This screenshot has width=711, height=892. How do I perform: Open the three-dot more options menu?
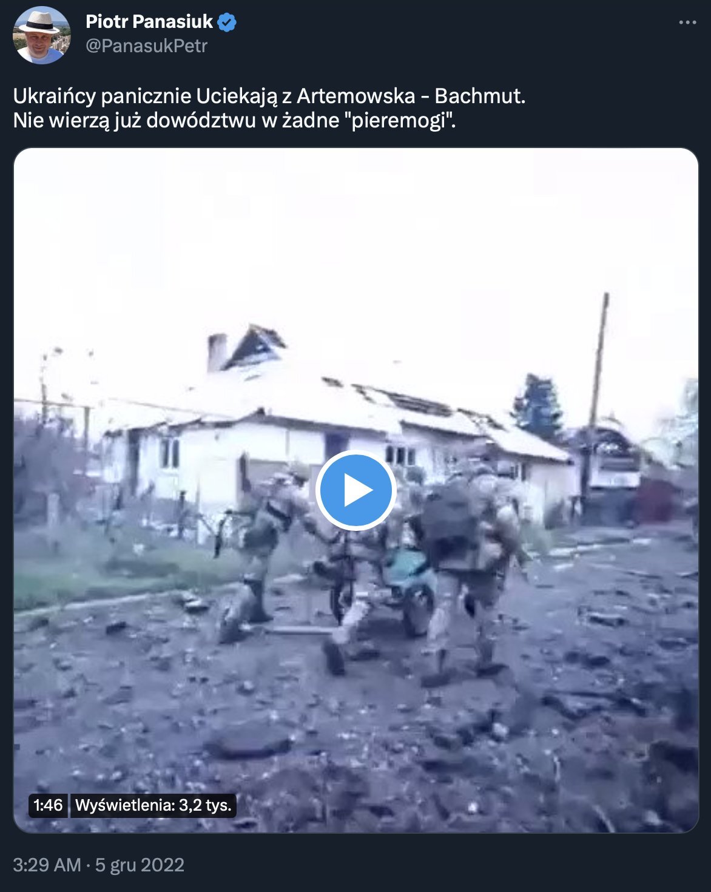tap(687, 22)
